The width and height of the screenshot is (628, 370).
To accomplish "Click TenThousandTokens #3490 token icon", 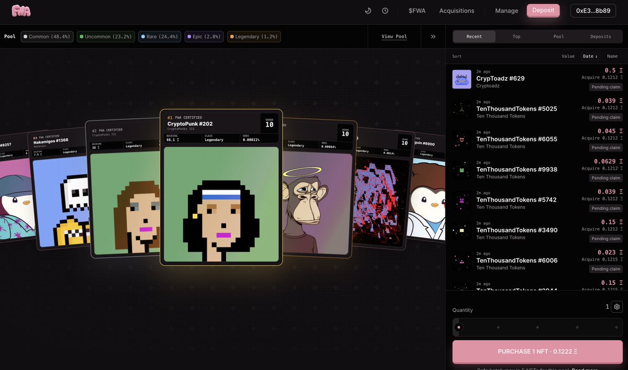I will (x=462, y=231).
